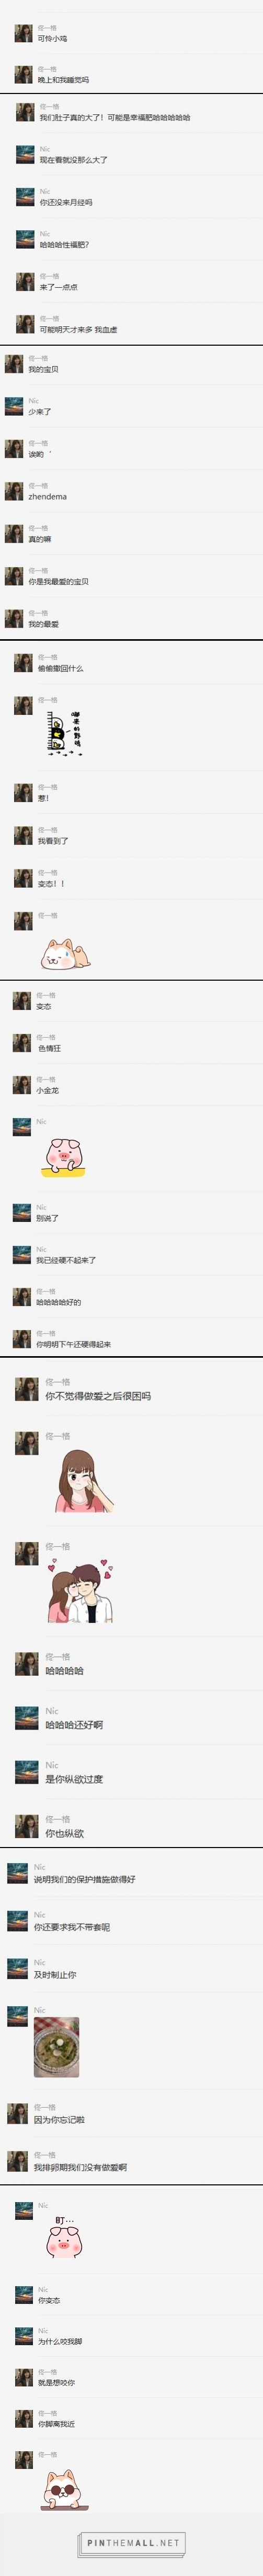This screenshot has width=263, height=2576.
Task: Click Nic's avatar beside 别说了
Action: pyautogui.click(x=21, y=1213)
